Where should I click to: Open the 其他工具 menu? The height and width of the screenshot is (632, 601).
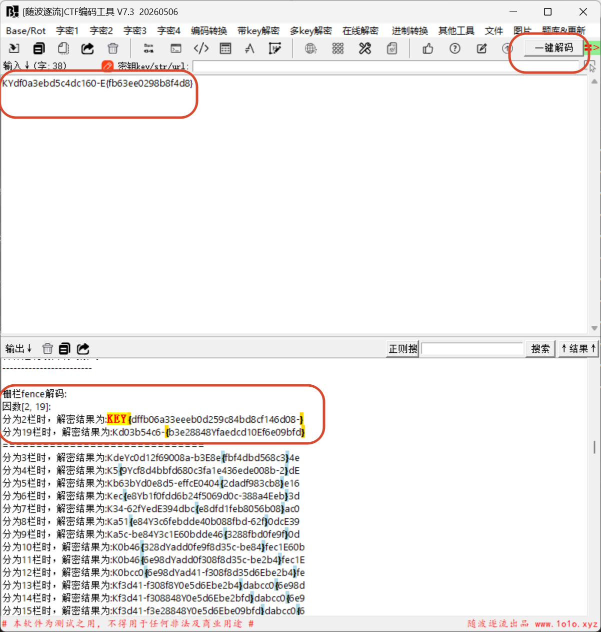coord(456,31)
